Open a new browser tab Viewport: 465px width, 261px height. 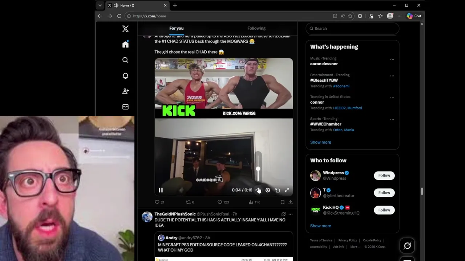[x=175, y=5]
